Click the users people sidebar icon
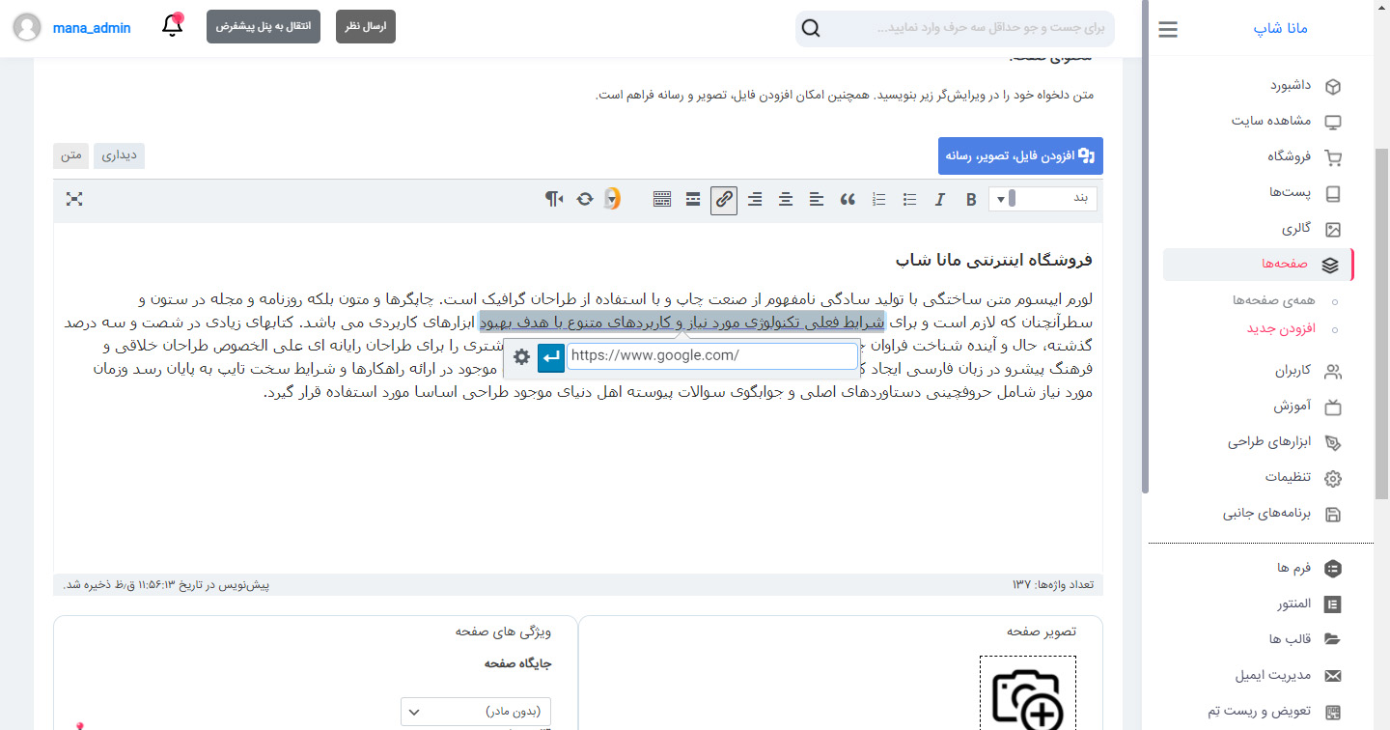 [x=1333, y=372]
